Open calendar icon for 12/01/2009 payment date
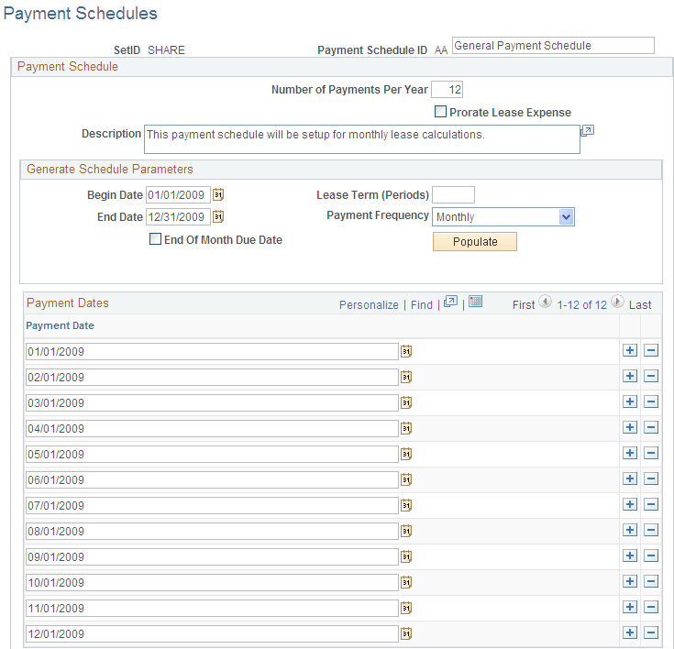This screenshot has width=674, height=649. pyautogui.click(x=406, y=633)
